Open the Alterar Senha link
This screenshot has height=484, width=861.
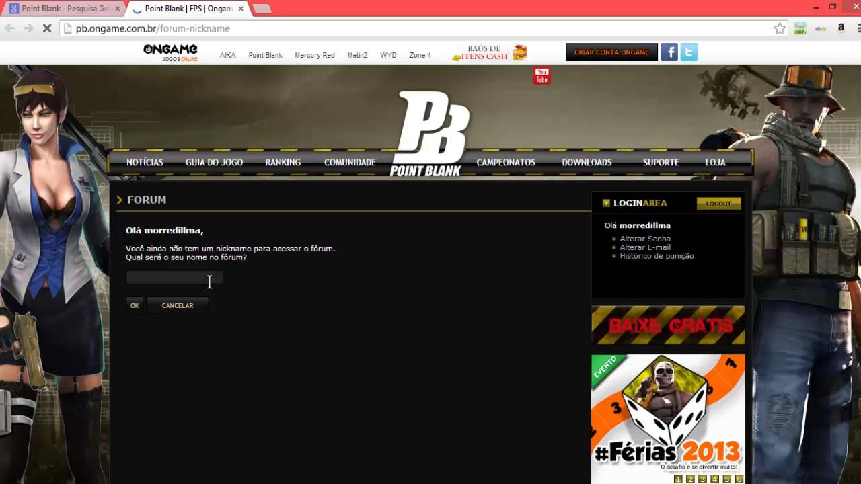pos(644,239)
